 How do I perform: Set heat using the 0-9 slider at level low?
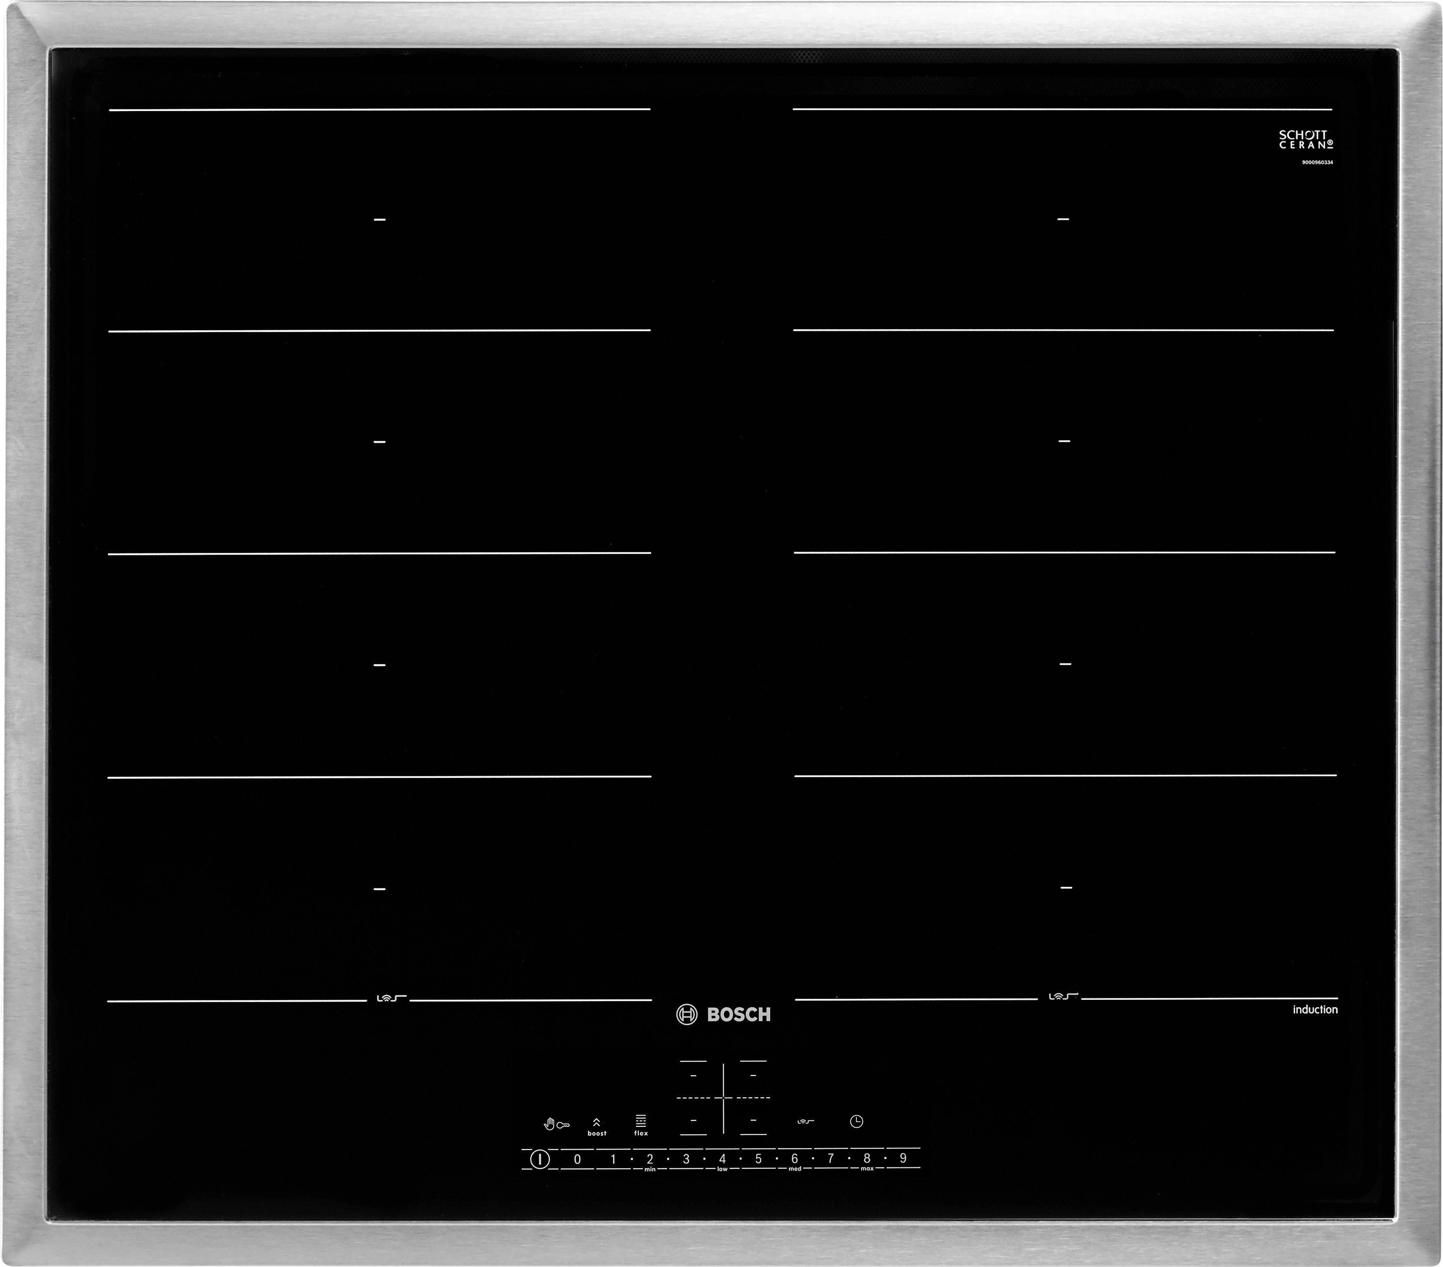722,1159
